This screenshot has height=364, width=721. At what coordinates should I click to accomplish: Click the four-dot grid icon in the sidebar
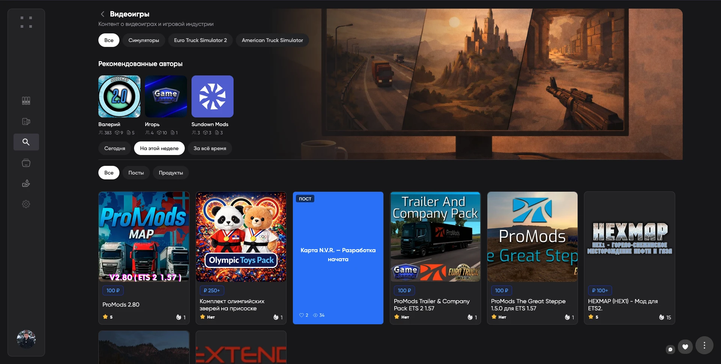(26, 22)
